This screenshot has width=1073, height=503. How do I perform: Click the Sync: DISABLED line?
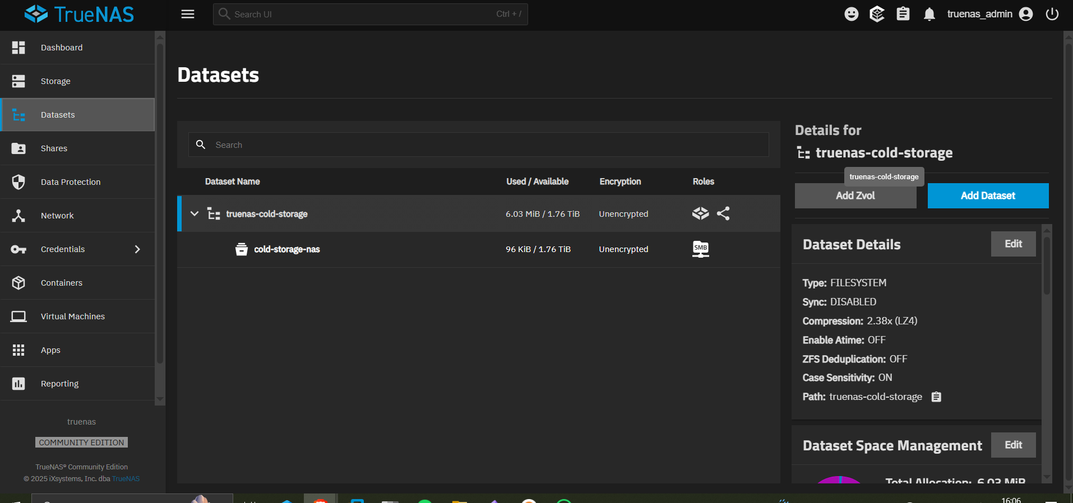[x=839, y=302]
